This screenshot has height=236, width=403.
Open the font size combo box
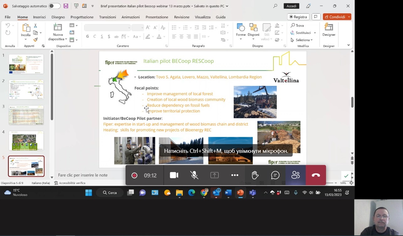[x=138, y=28]
